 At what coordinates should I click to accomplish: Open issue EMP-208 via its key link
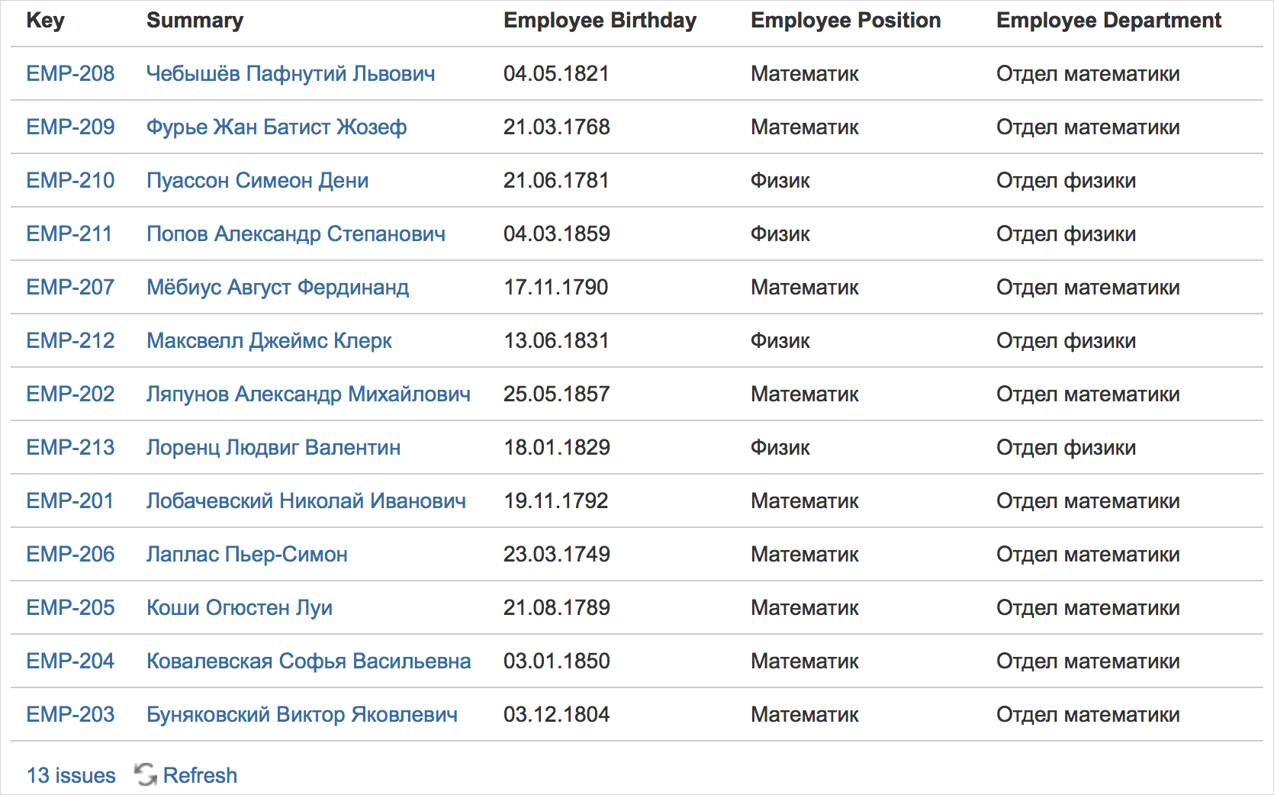[70, 73]
